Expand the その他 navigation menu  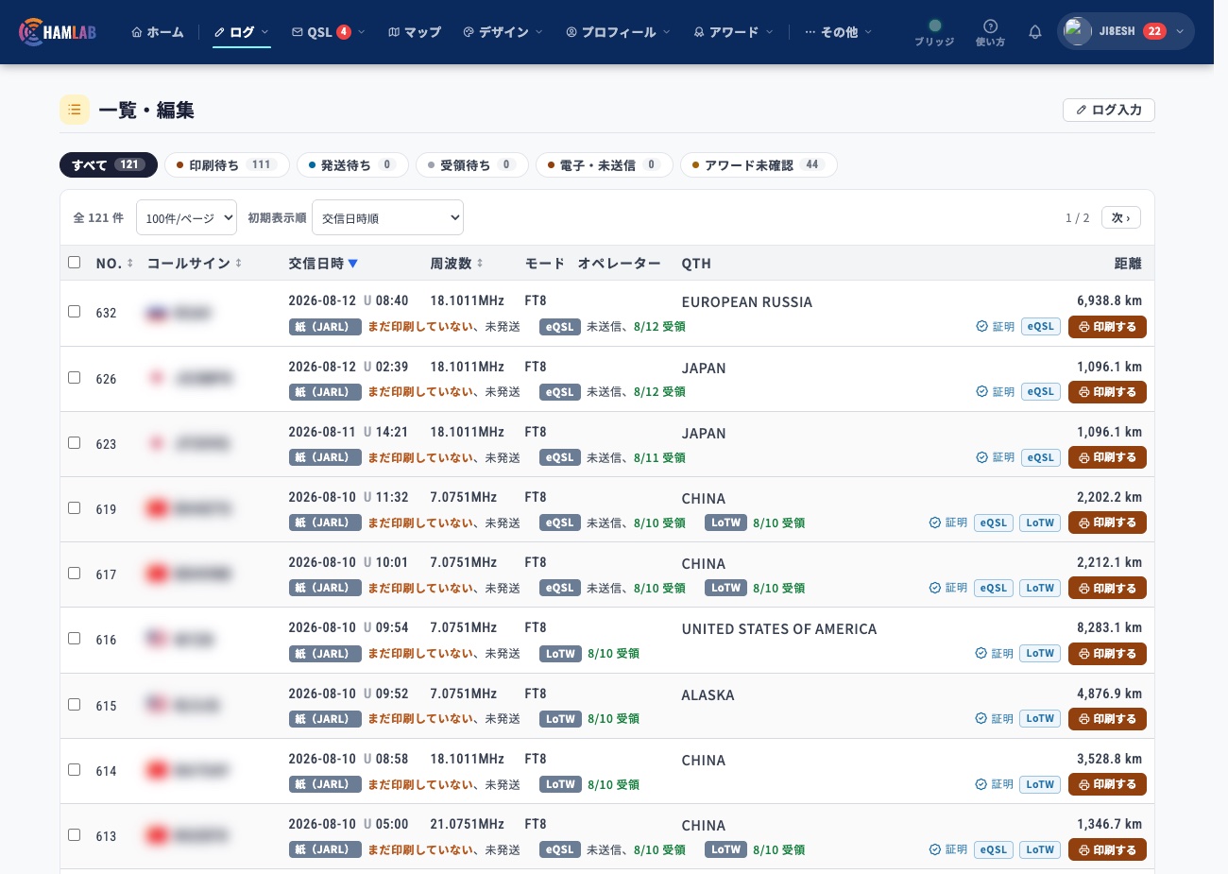pos(838,32)
